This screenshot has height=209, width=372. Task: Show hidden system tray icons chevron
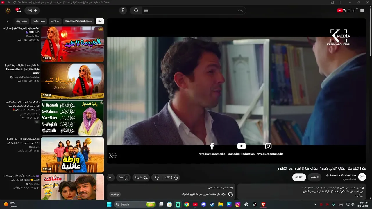(315, 204)
